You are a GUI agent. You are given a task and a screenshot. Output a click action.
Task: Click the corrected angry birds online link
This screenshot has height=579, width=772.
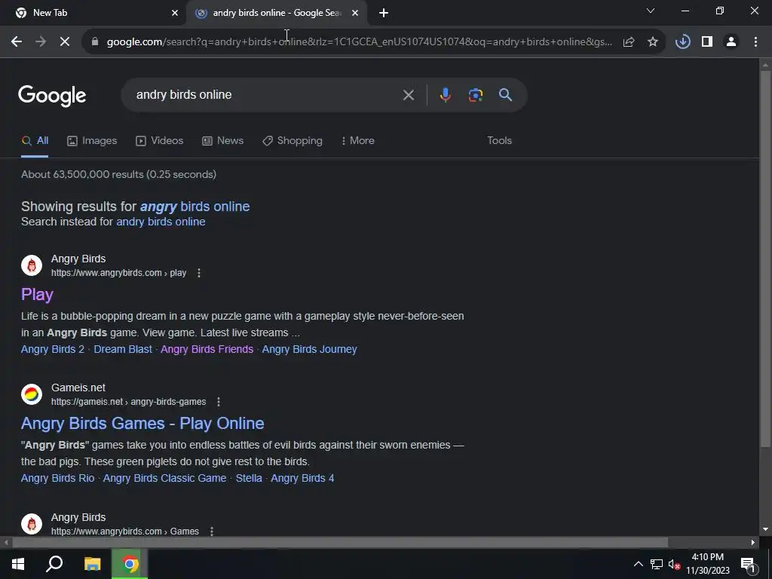click(195, 207)
